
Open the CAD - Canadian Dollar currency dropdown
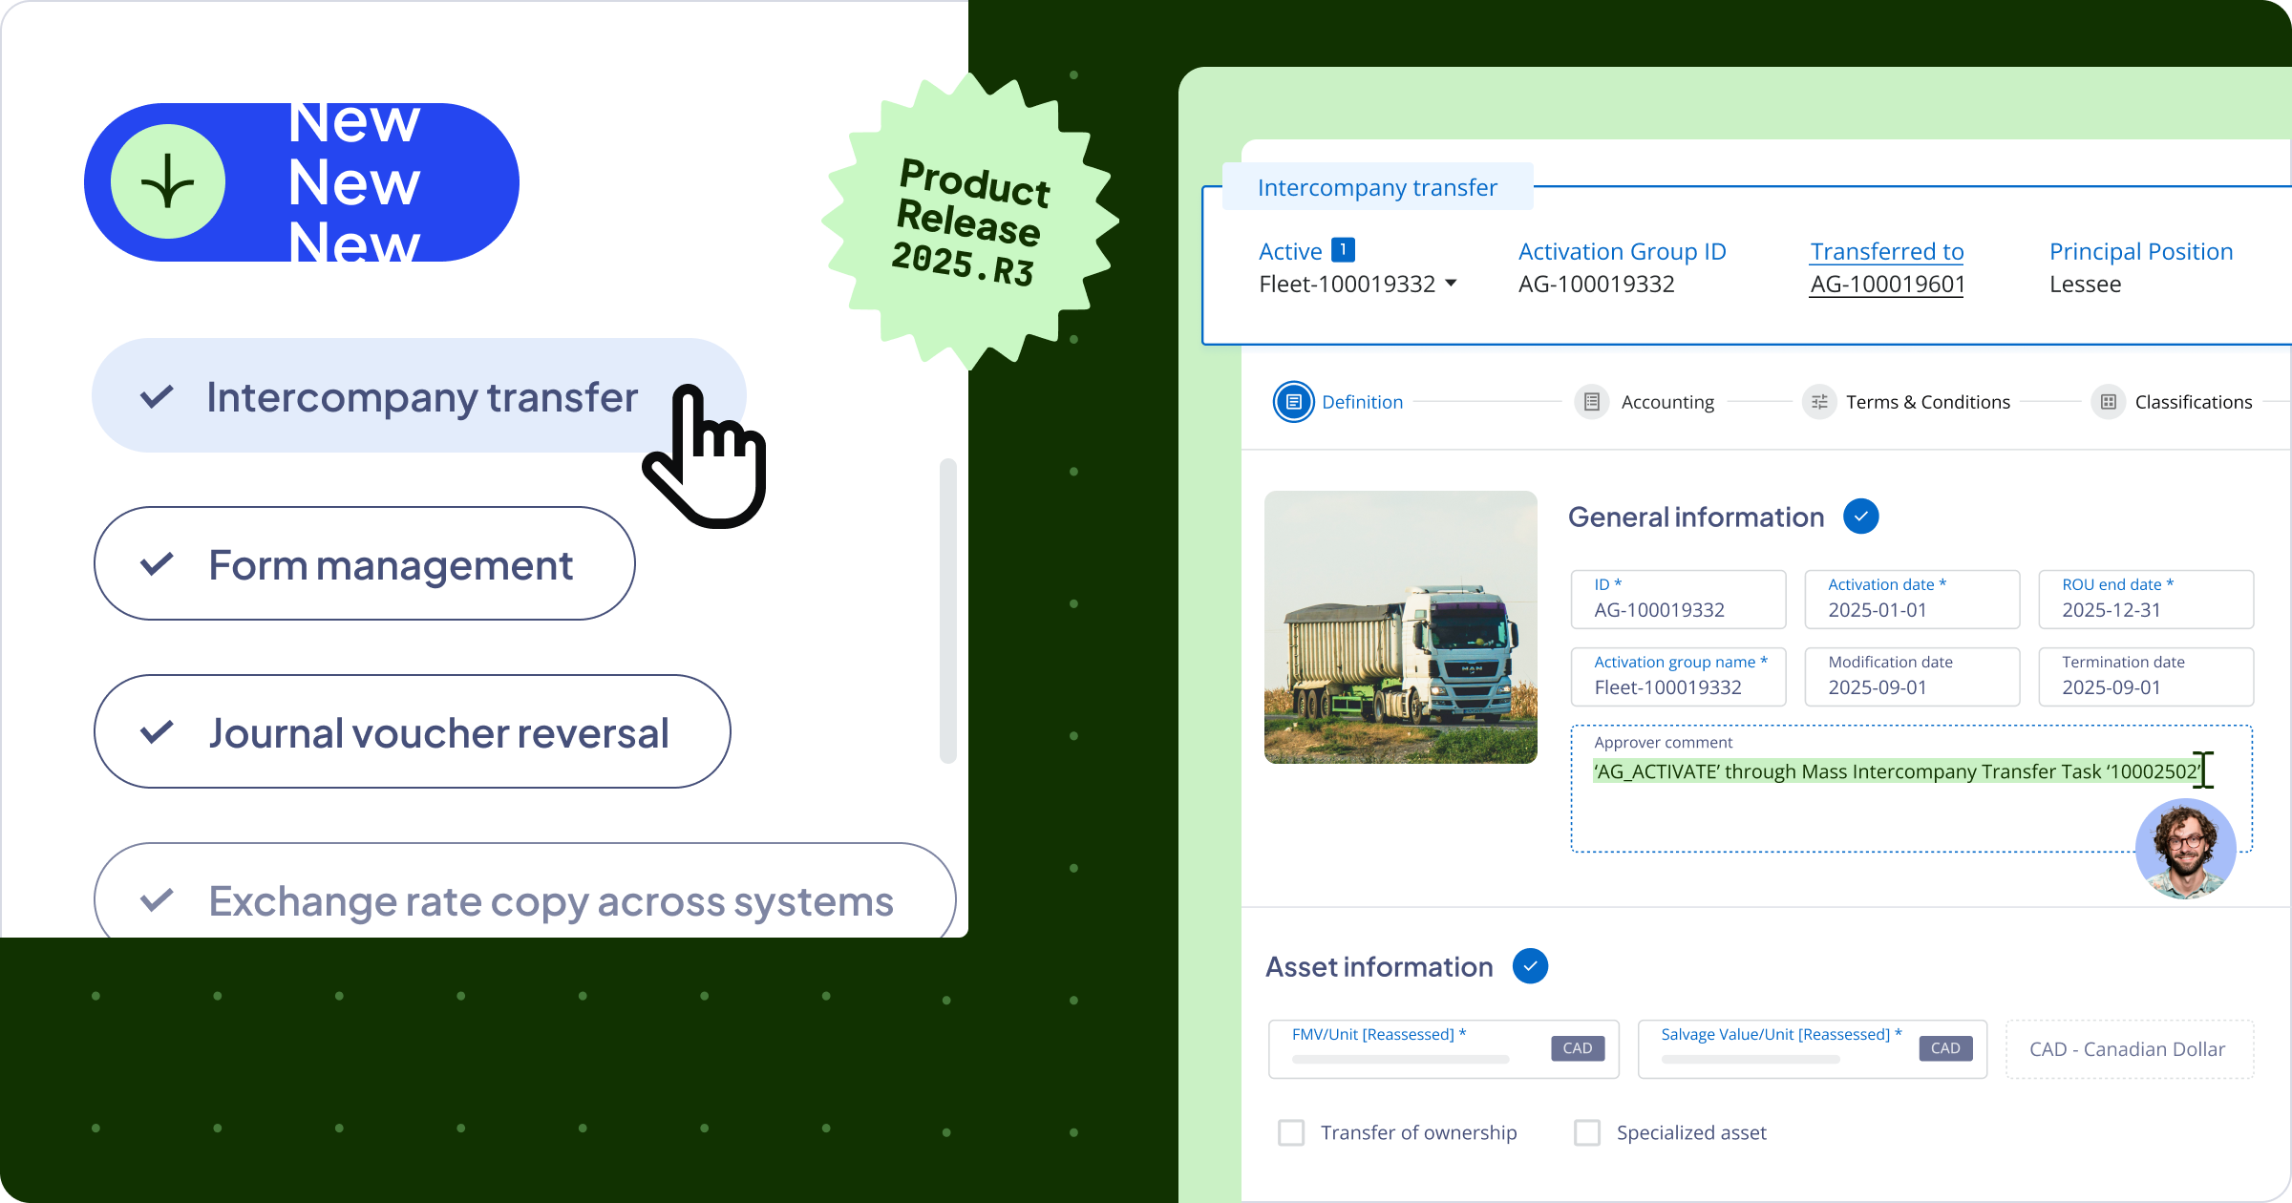[2128, 1049]
